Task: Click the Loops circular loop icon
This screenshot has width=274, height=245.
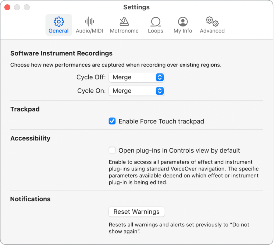Action: (155, 21)
